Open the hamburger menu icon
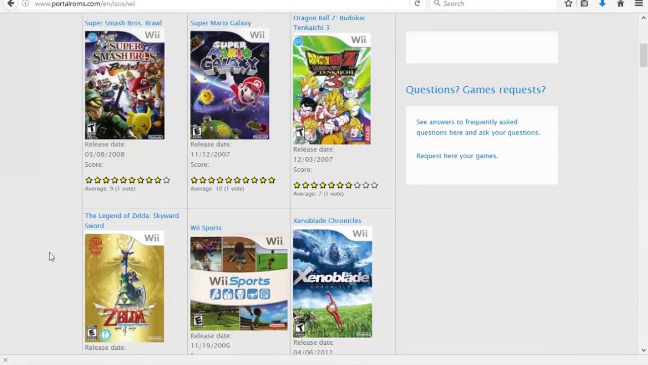648x365 pixels. [x=639, y=4]
